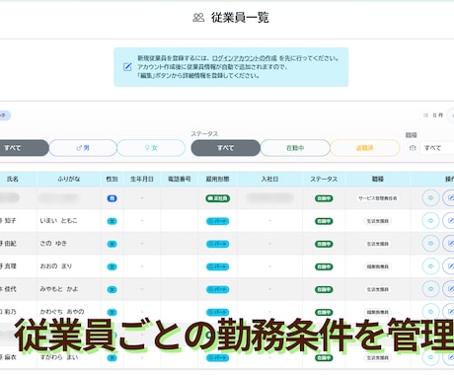Click the 入社日 column header
The image size is (454, 375).
click(x=269, y=179)
